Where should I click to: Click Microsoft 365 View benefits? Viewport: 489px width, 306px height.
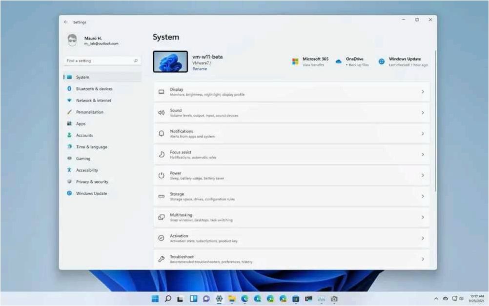coord(313,65)
